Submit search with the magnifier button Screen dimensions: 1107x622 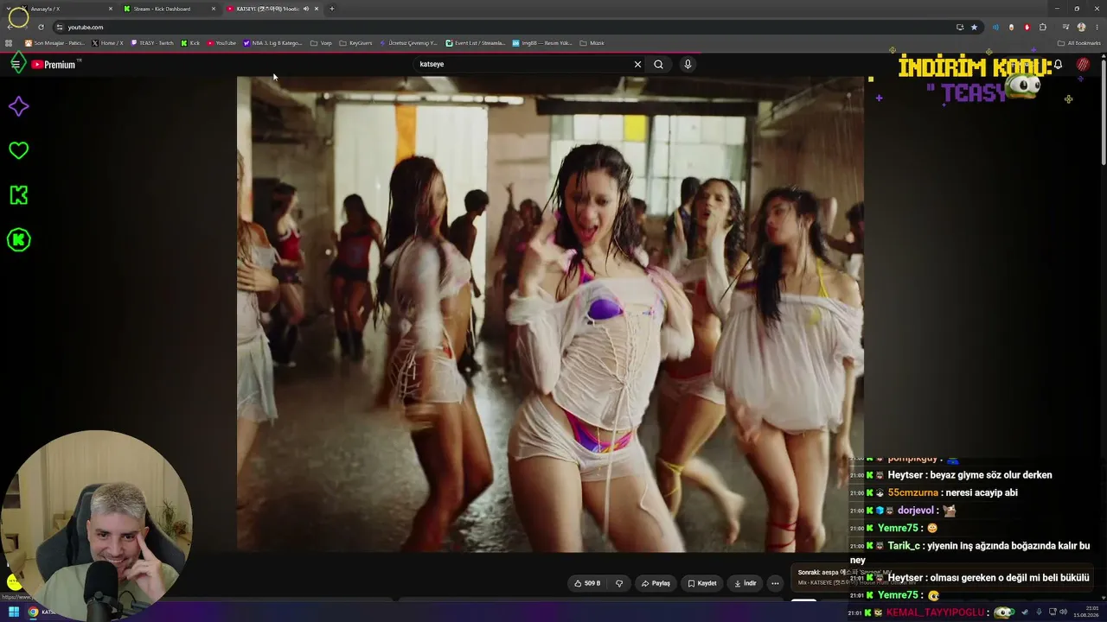point(658,64)
